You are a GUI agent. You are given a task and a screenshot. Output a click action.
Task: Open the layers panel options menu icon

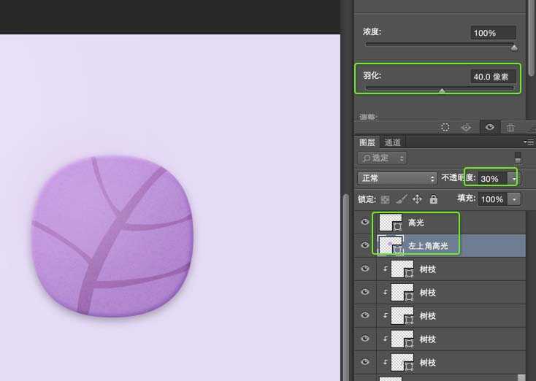pos(529,142)
